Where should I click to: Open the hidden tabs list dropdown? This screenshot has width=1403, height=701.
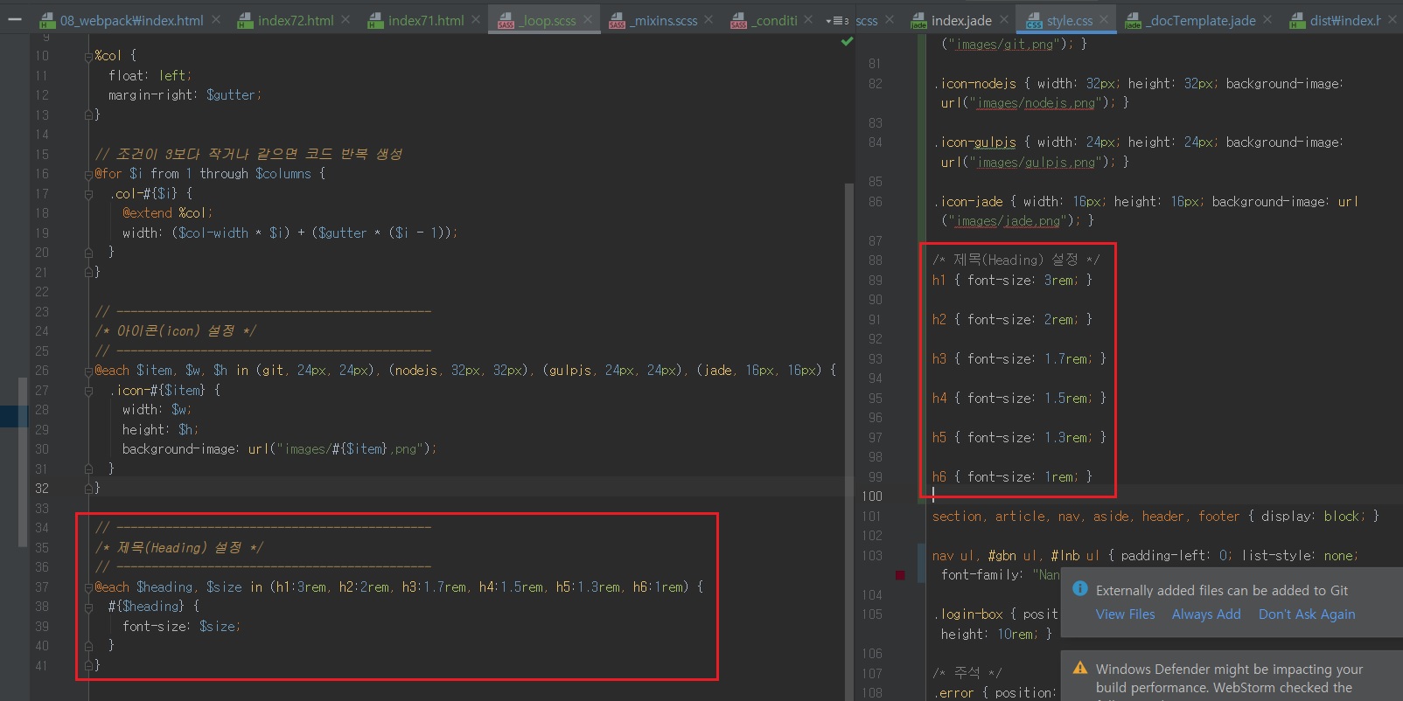pos(836,20)
